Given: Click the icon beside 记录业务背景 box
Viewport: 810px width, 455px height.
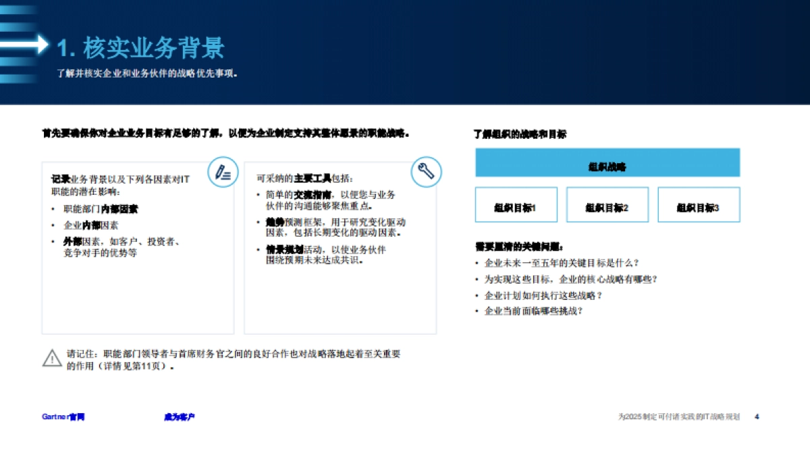Looking at the screenshot, I should (x=223, y=172).
